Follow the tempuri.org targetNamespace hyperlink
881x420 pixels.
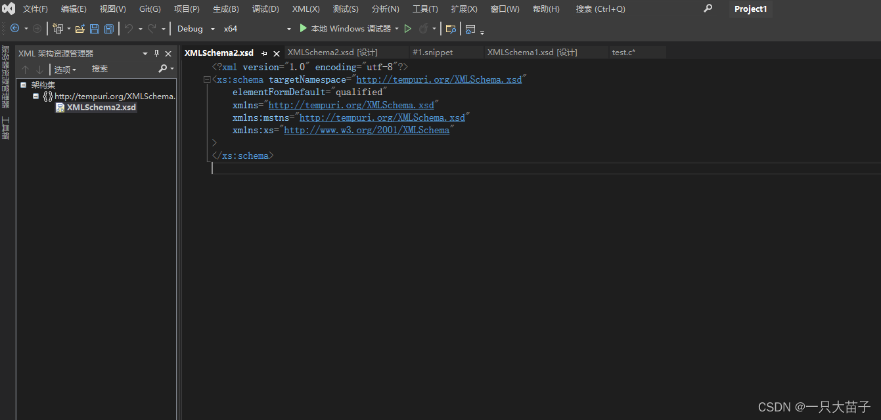point(438,79)
